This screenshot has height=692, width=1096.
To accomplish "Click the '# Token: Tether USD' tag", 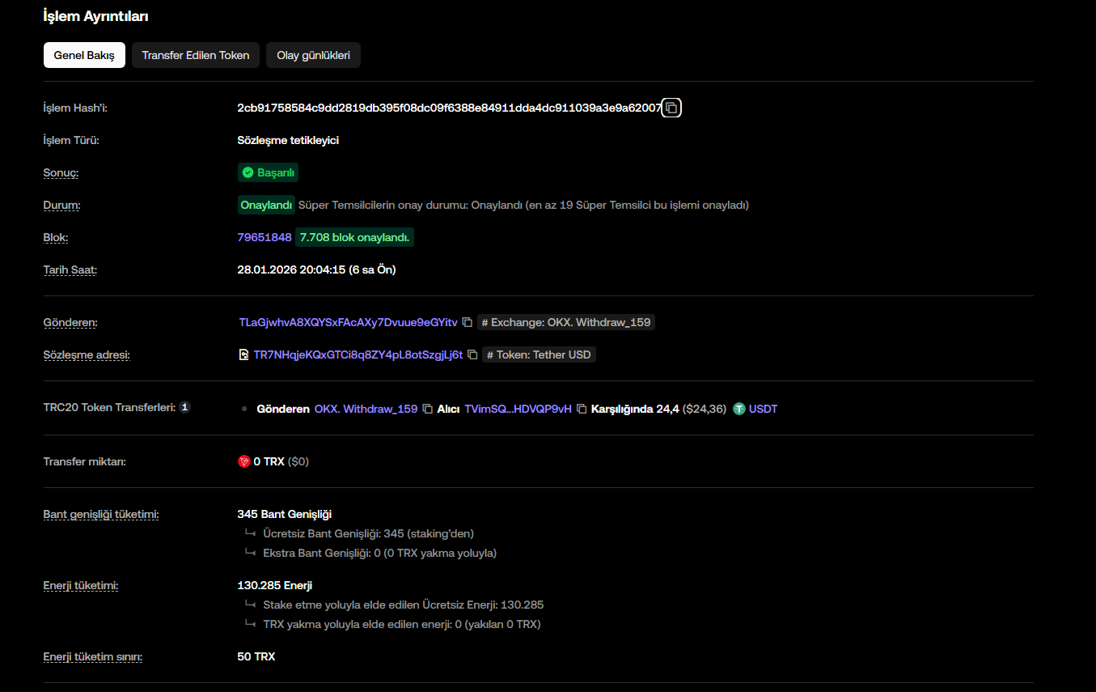I will (539, 354).
